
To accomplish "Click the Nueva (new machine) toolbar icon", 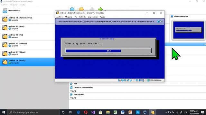I will 72,9.
